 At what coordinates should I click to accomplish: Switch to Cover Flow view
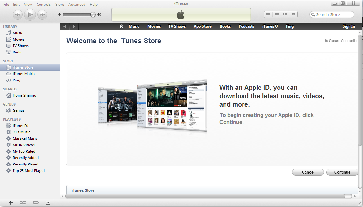pyautogui.click(x=293, y=14)
